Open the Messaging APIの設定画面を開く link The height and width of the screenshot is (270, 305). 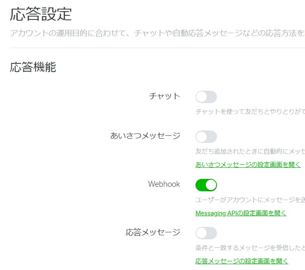[241, 213]
